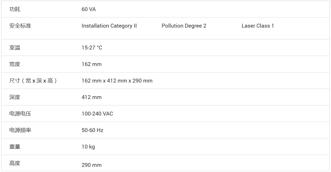Select the 15-27 °C temperature value
Image resolution: width=331 pixels, height=172 pixels.
[92, 48]
